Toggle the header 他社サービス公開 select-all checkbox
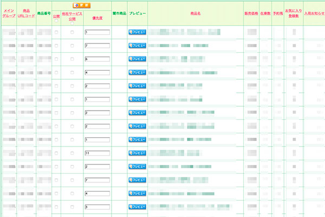325x217 pixels. coord(72,23)
